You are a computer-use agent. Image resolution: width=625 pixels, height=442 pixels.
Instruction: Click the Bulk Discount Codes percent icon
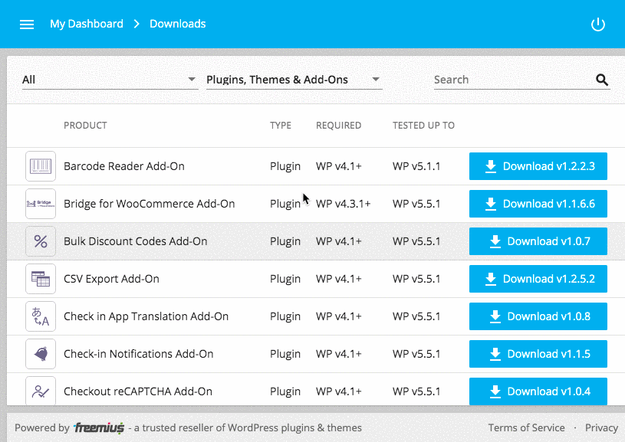pyautogui.click(x=41, y=241)
